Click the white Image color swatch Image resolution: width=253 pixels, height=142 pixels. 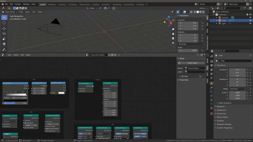coord(61,93)
